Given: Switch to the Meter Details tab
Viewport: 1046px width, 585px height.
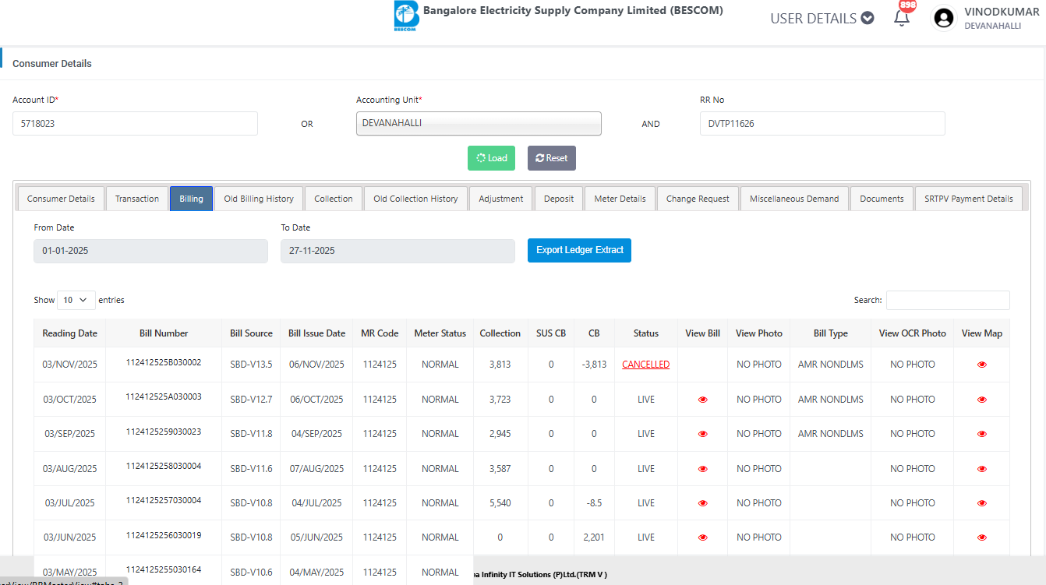Looking at the screenshot, I should coord(620,199).
